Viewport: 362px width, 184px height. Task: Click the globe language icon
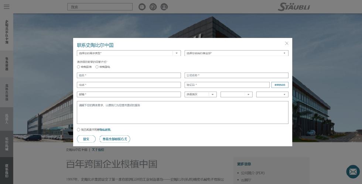click(142, 7)
